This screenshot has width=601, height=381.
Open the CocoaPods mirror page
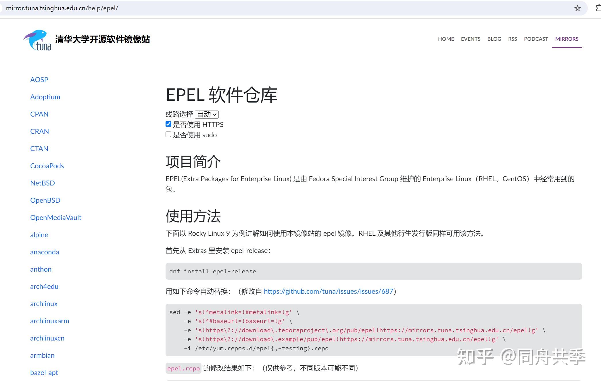(47, 166)
